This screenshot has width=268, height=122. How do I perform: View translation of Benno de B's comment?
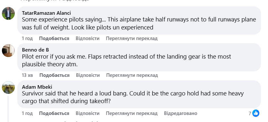pyautogui.click(x=132, y=75)
